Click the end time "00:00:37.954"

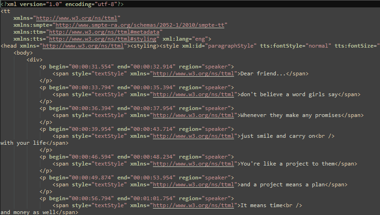click(x=153, y=108)
